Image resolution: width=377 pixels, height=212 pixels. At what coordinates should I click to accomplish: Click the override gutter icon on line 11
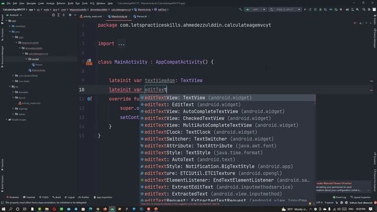point(90,99)
